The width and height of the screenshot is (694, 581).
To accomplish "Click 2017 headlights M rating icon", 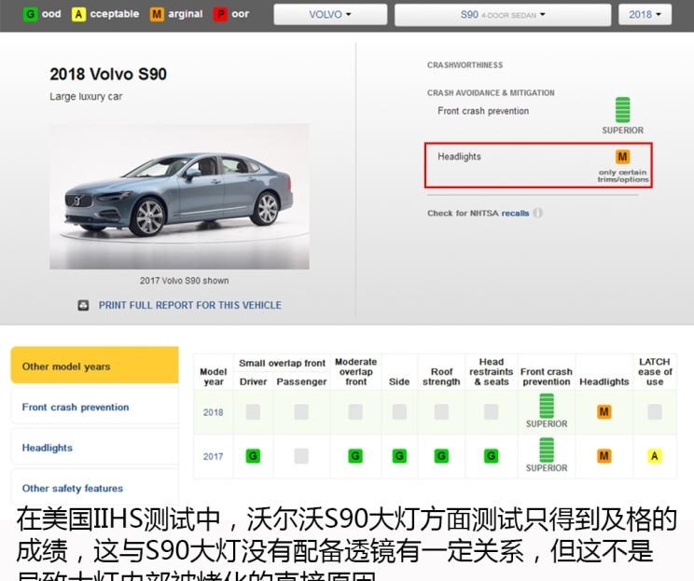I will coord(604,456).
